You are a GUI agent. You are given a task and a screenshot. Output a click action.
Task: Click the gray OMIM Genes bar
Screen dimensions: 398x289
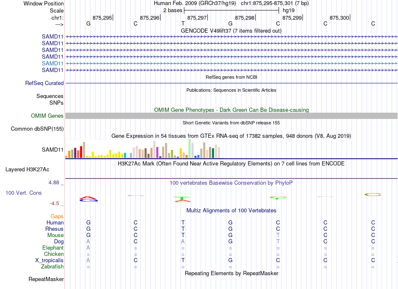(231, 116)
